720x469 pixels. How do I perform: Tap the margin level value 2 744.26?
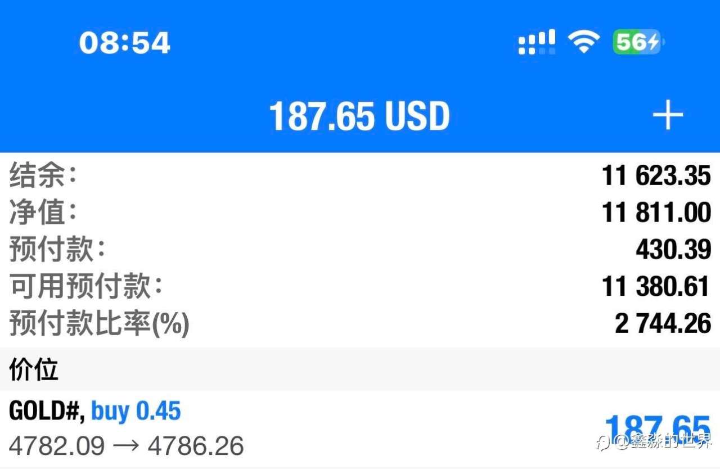pos(663,324)
